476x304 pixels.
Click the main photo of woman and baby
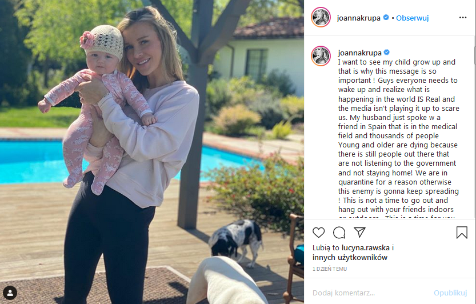click(x=152, y=152)
